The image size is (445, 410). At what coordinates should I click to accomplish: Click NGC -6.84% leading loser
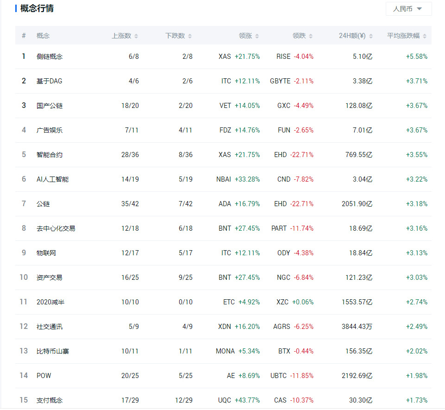(x=295, y=278)
